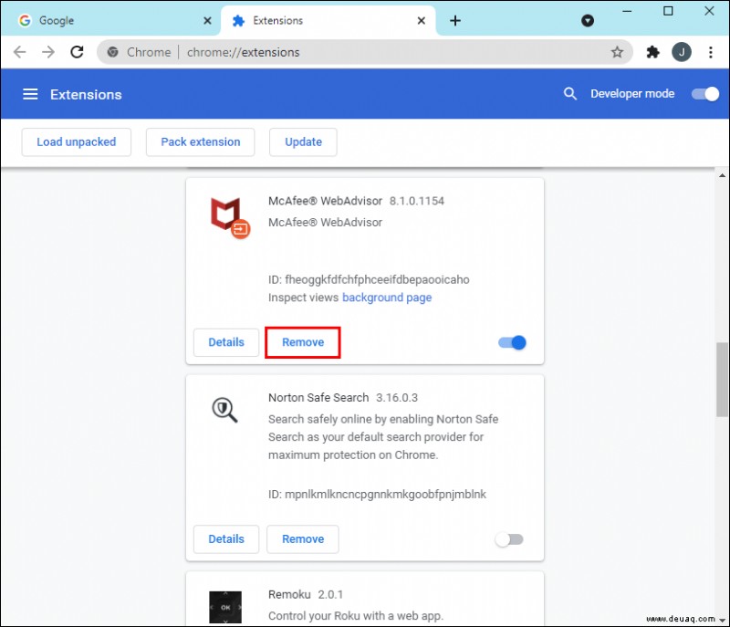The image size is (730, 627).
Task: Open the McAfee background page link
Action: 387,298
